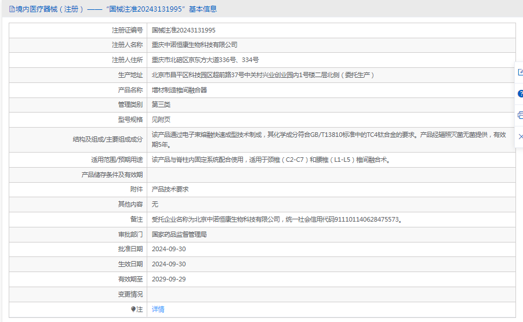Image resolution: width=523 pixels, height=322 pixels.
Task: Click the approval date 2024-09-30 in 批准日期 row
Action: coord(169,249)
